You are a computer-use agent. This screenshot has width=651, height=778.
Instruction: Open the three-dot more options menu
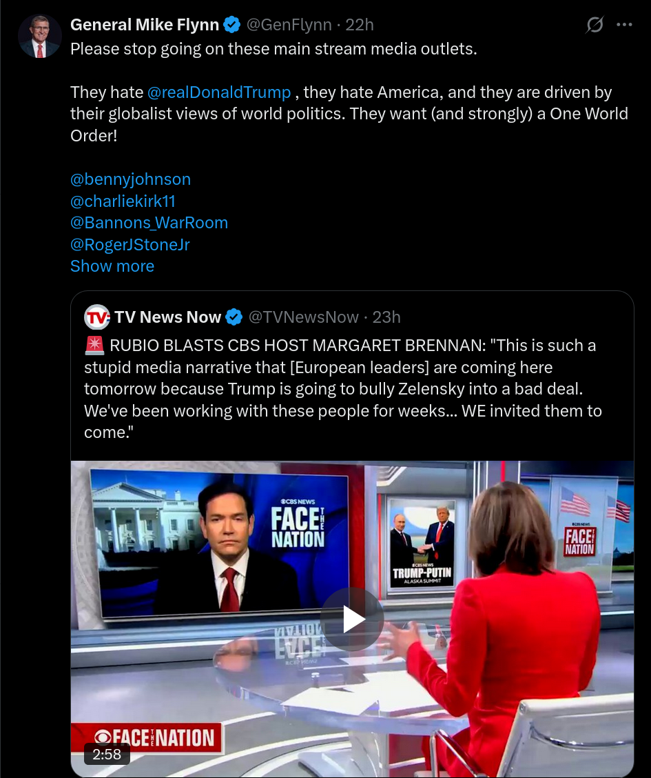(624, 24)
